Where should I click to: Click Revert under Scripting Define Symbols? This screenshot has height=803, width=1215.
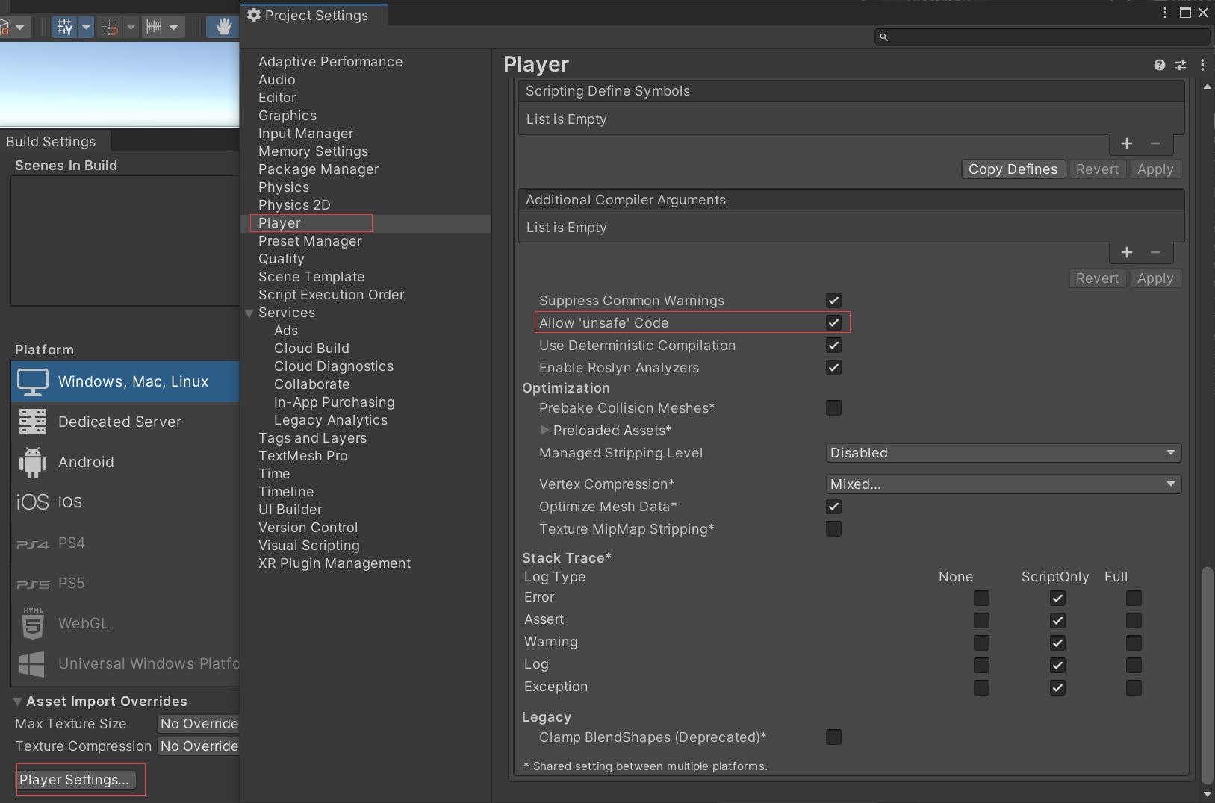pyautogui.click(x=1097, y=169)
